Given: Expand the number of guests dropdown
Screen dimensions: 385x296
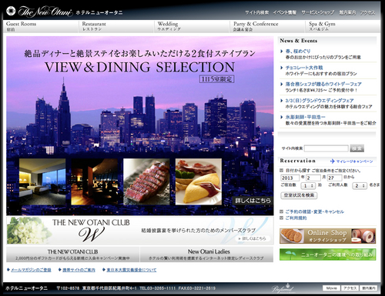Looking at the screenshot, I should coord(360,185).
